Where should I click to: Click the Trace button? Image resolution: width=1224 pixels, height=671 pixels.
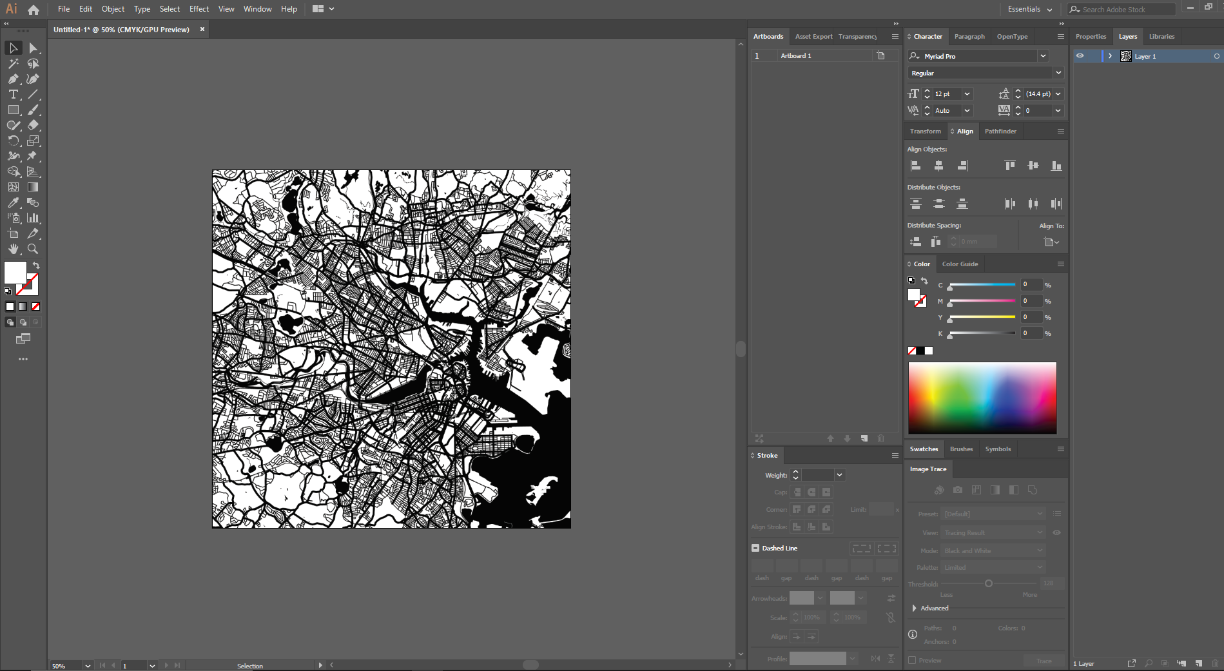1043,660
